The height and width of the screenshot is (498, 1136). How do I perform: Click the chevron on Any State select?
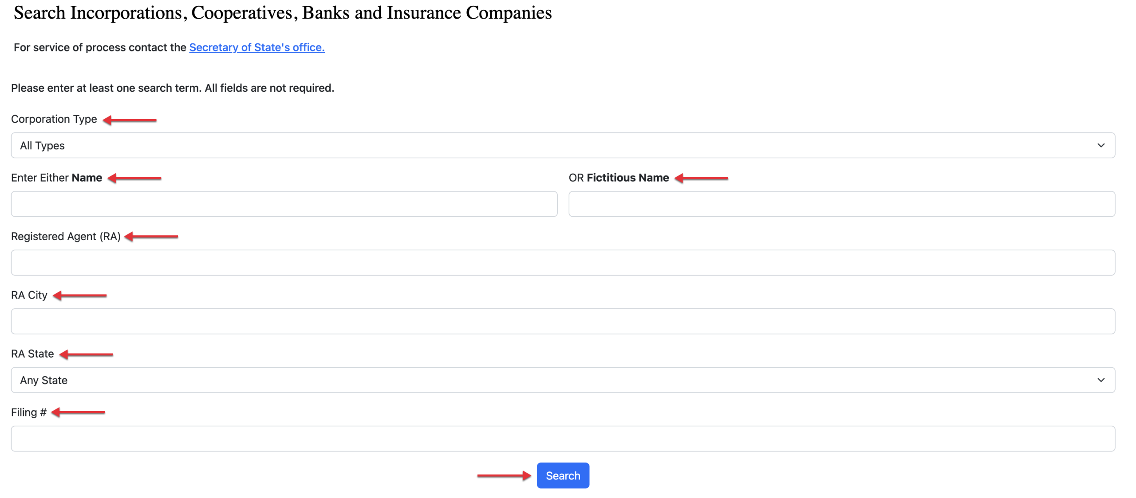click(1100, 380)
